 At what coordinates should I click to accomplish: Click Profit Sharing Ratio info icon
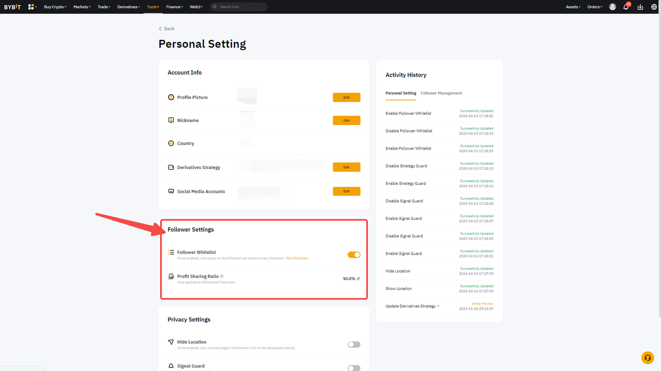(x=222, y=277)
